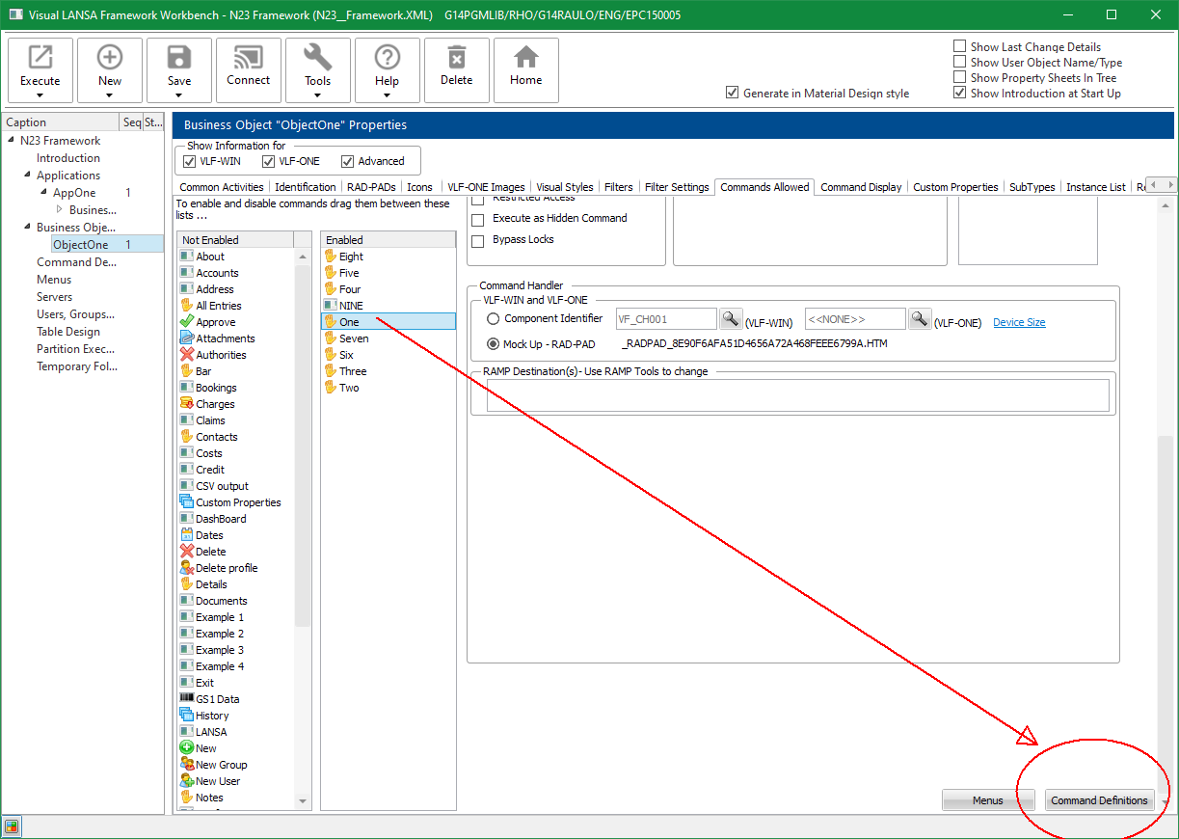This screenshot has height=839, width=1179.
Task: Toggle the Advanced checkbox
Action: point(348,161)
